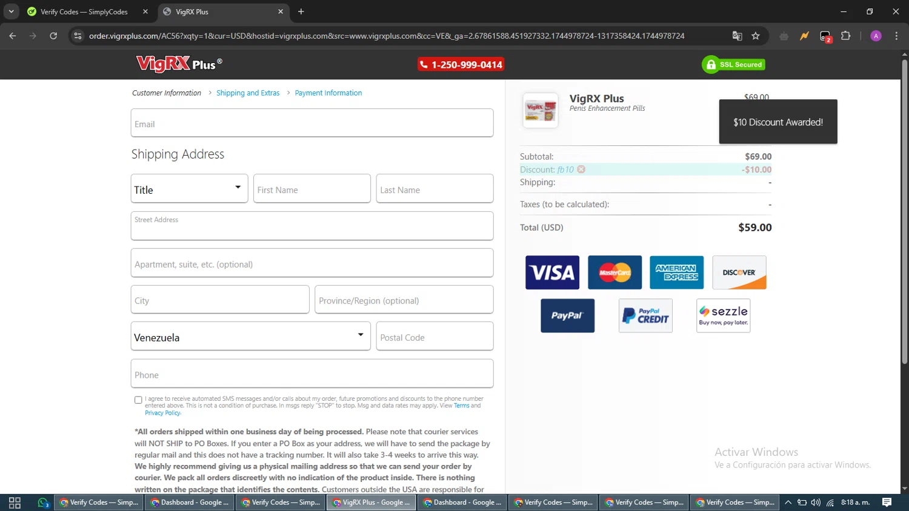Open site information icon in address bar
The width and height of the screenshot is (909, 511).
[x=77, y=36]
